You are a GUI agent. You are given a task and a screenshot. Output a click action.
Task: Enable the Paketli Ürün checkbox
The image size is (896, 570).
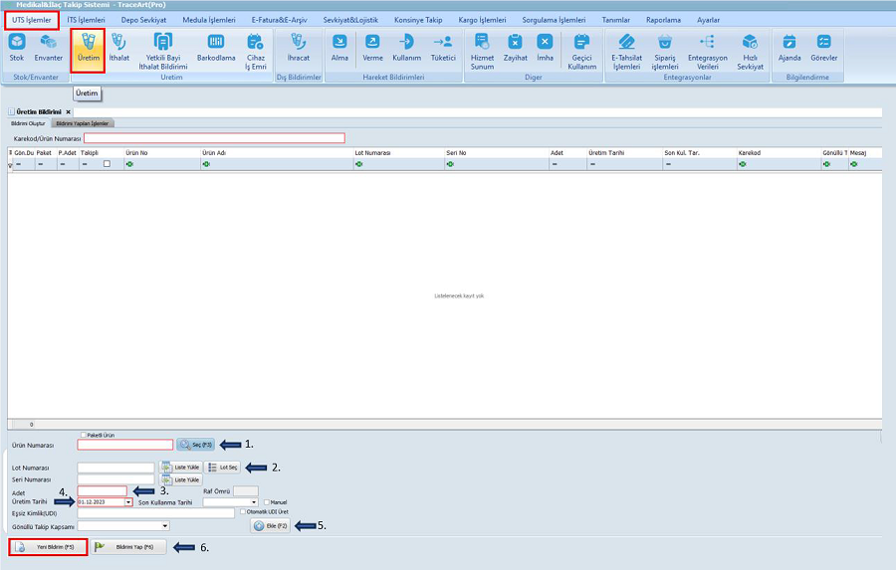(83, 435)
